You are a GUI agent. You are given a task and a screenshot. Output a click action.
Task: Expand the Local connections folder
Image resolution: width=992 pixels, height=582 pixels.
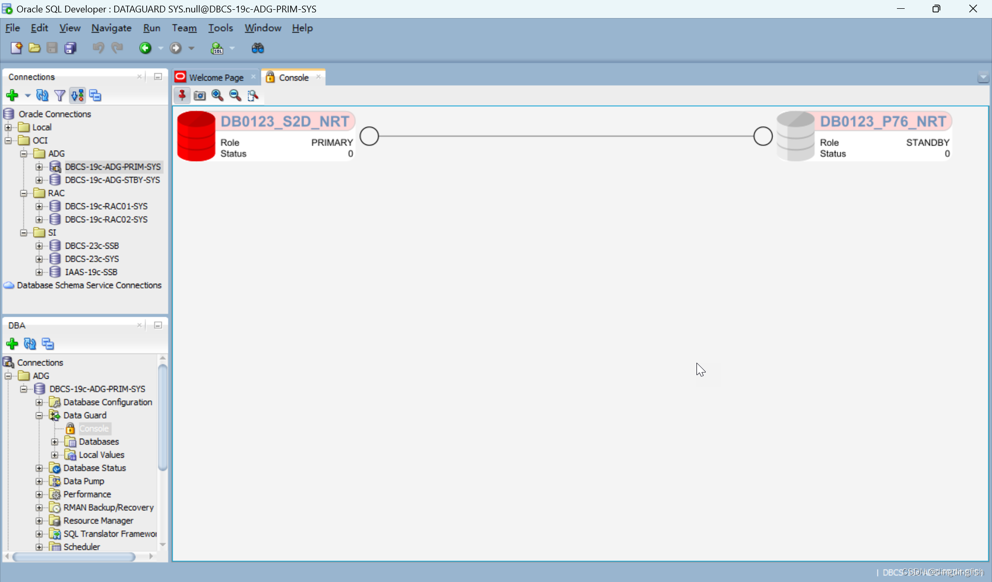8,127
